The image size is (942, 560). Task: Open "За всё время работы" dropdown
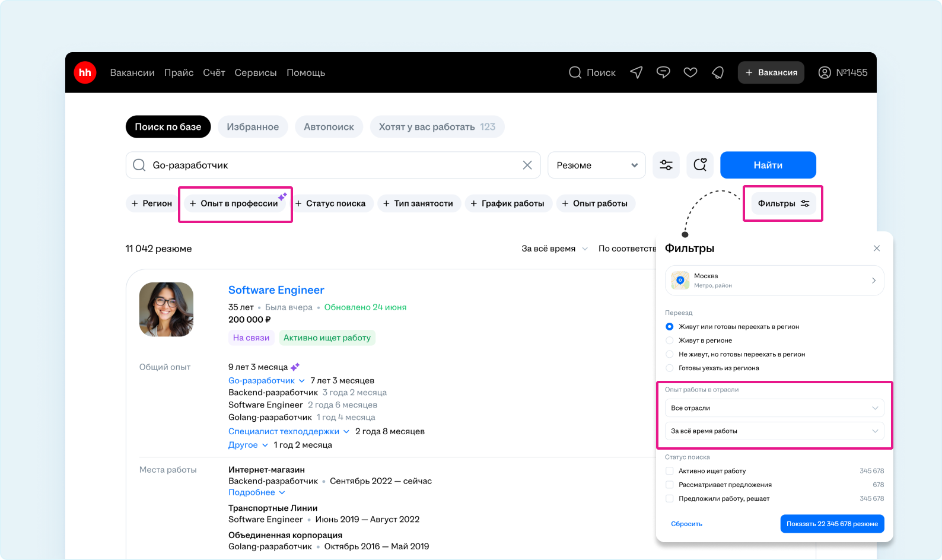pyautogui.click(x=774, y=431)
